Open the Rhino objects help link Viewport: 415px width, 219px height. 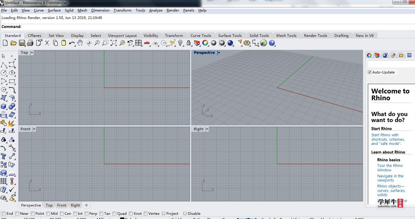coord(391,190)
